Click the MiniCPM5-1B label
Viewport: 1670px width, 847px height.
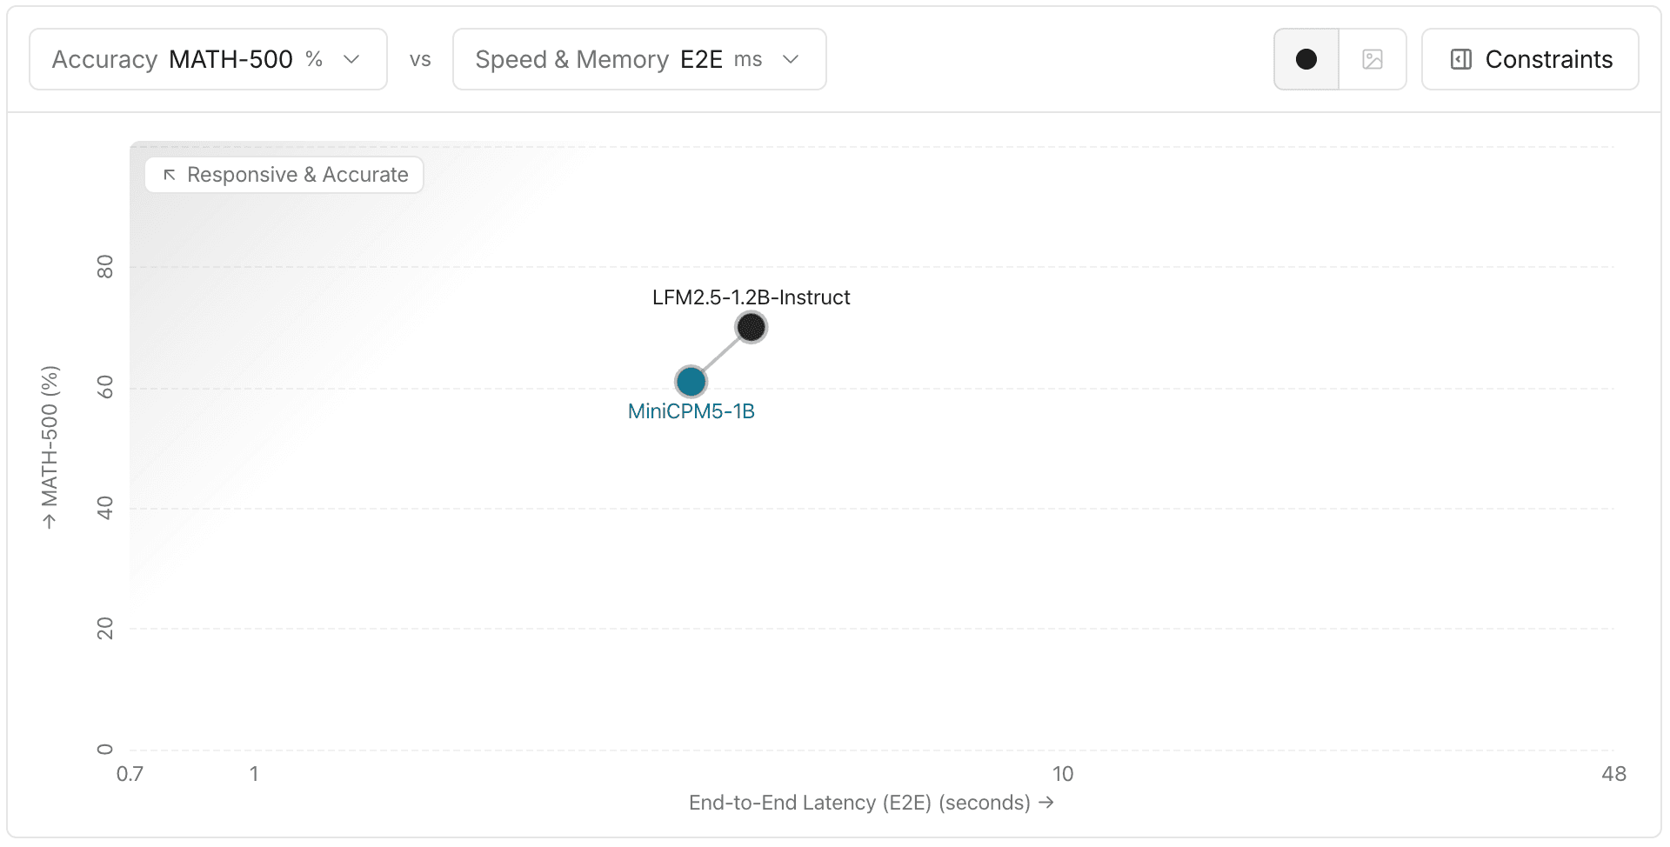point(691,411)
